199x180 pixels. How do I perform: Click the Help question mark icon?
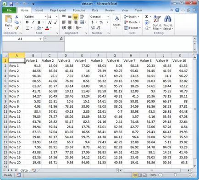[x=177, y=10]
